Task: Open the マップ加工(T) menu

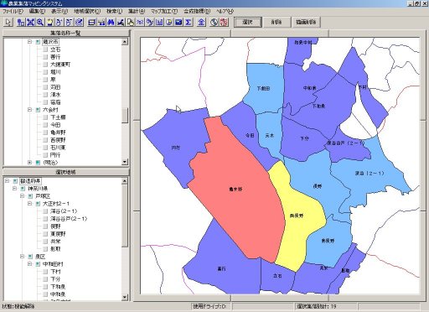Action: tap(164, 11)
